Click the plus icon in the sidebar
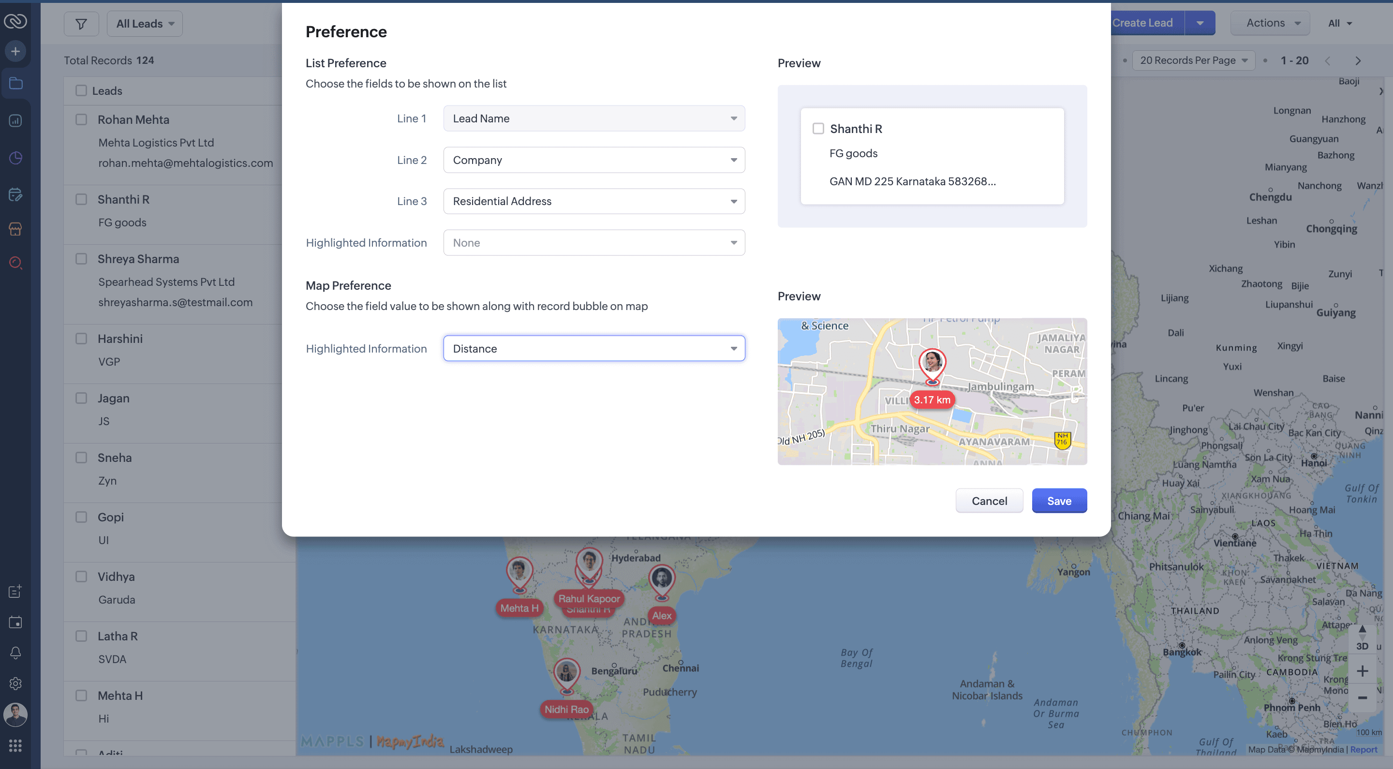This screenshot has width=1393, height=769. [15, 51]
